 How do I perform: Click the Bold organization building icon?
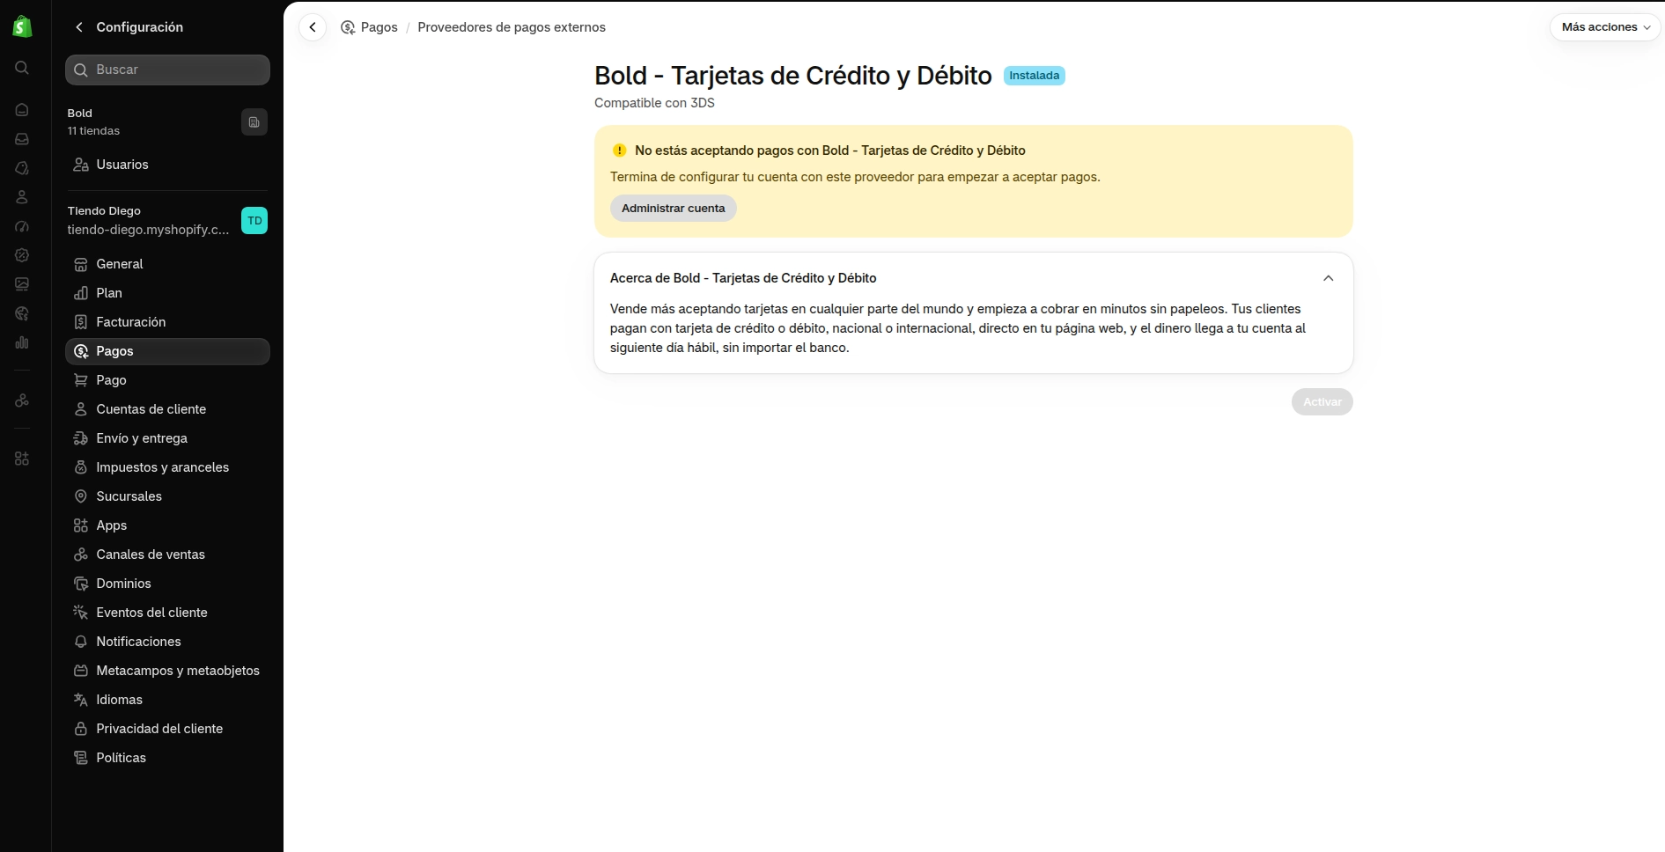pos(254,122)
